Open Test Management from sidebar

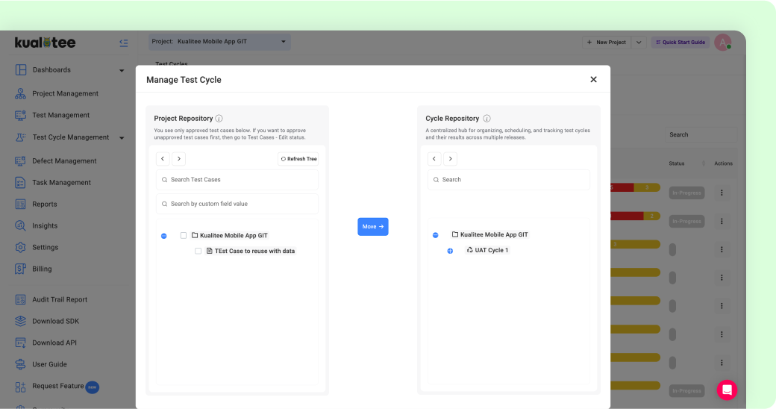[61, 116]
